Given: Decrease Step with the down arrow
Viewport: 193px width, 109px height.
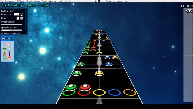Looking at the screenshot, I should (x=21, y=15).
